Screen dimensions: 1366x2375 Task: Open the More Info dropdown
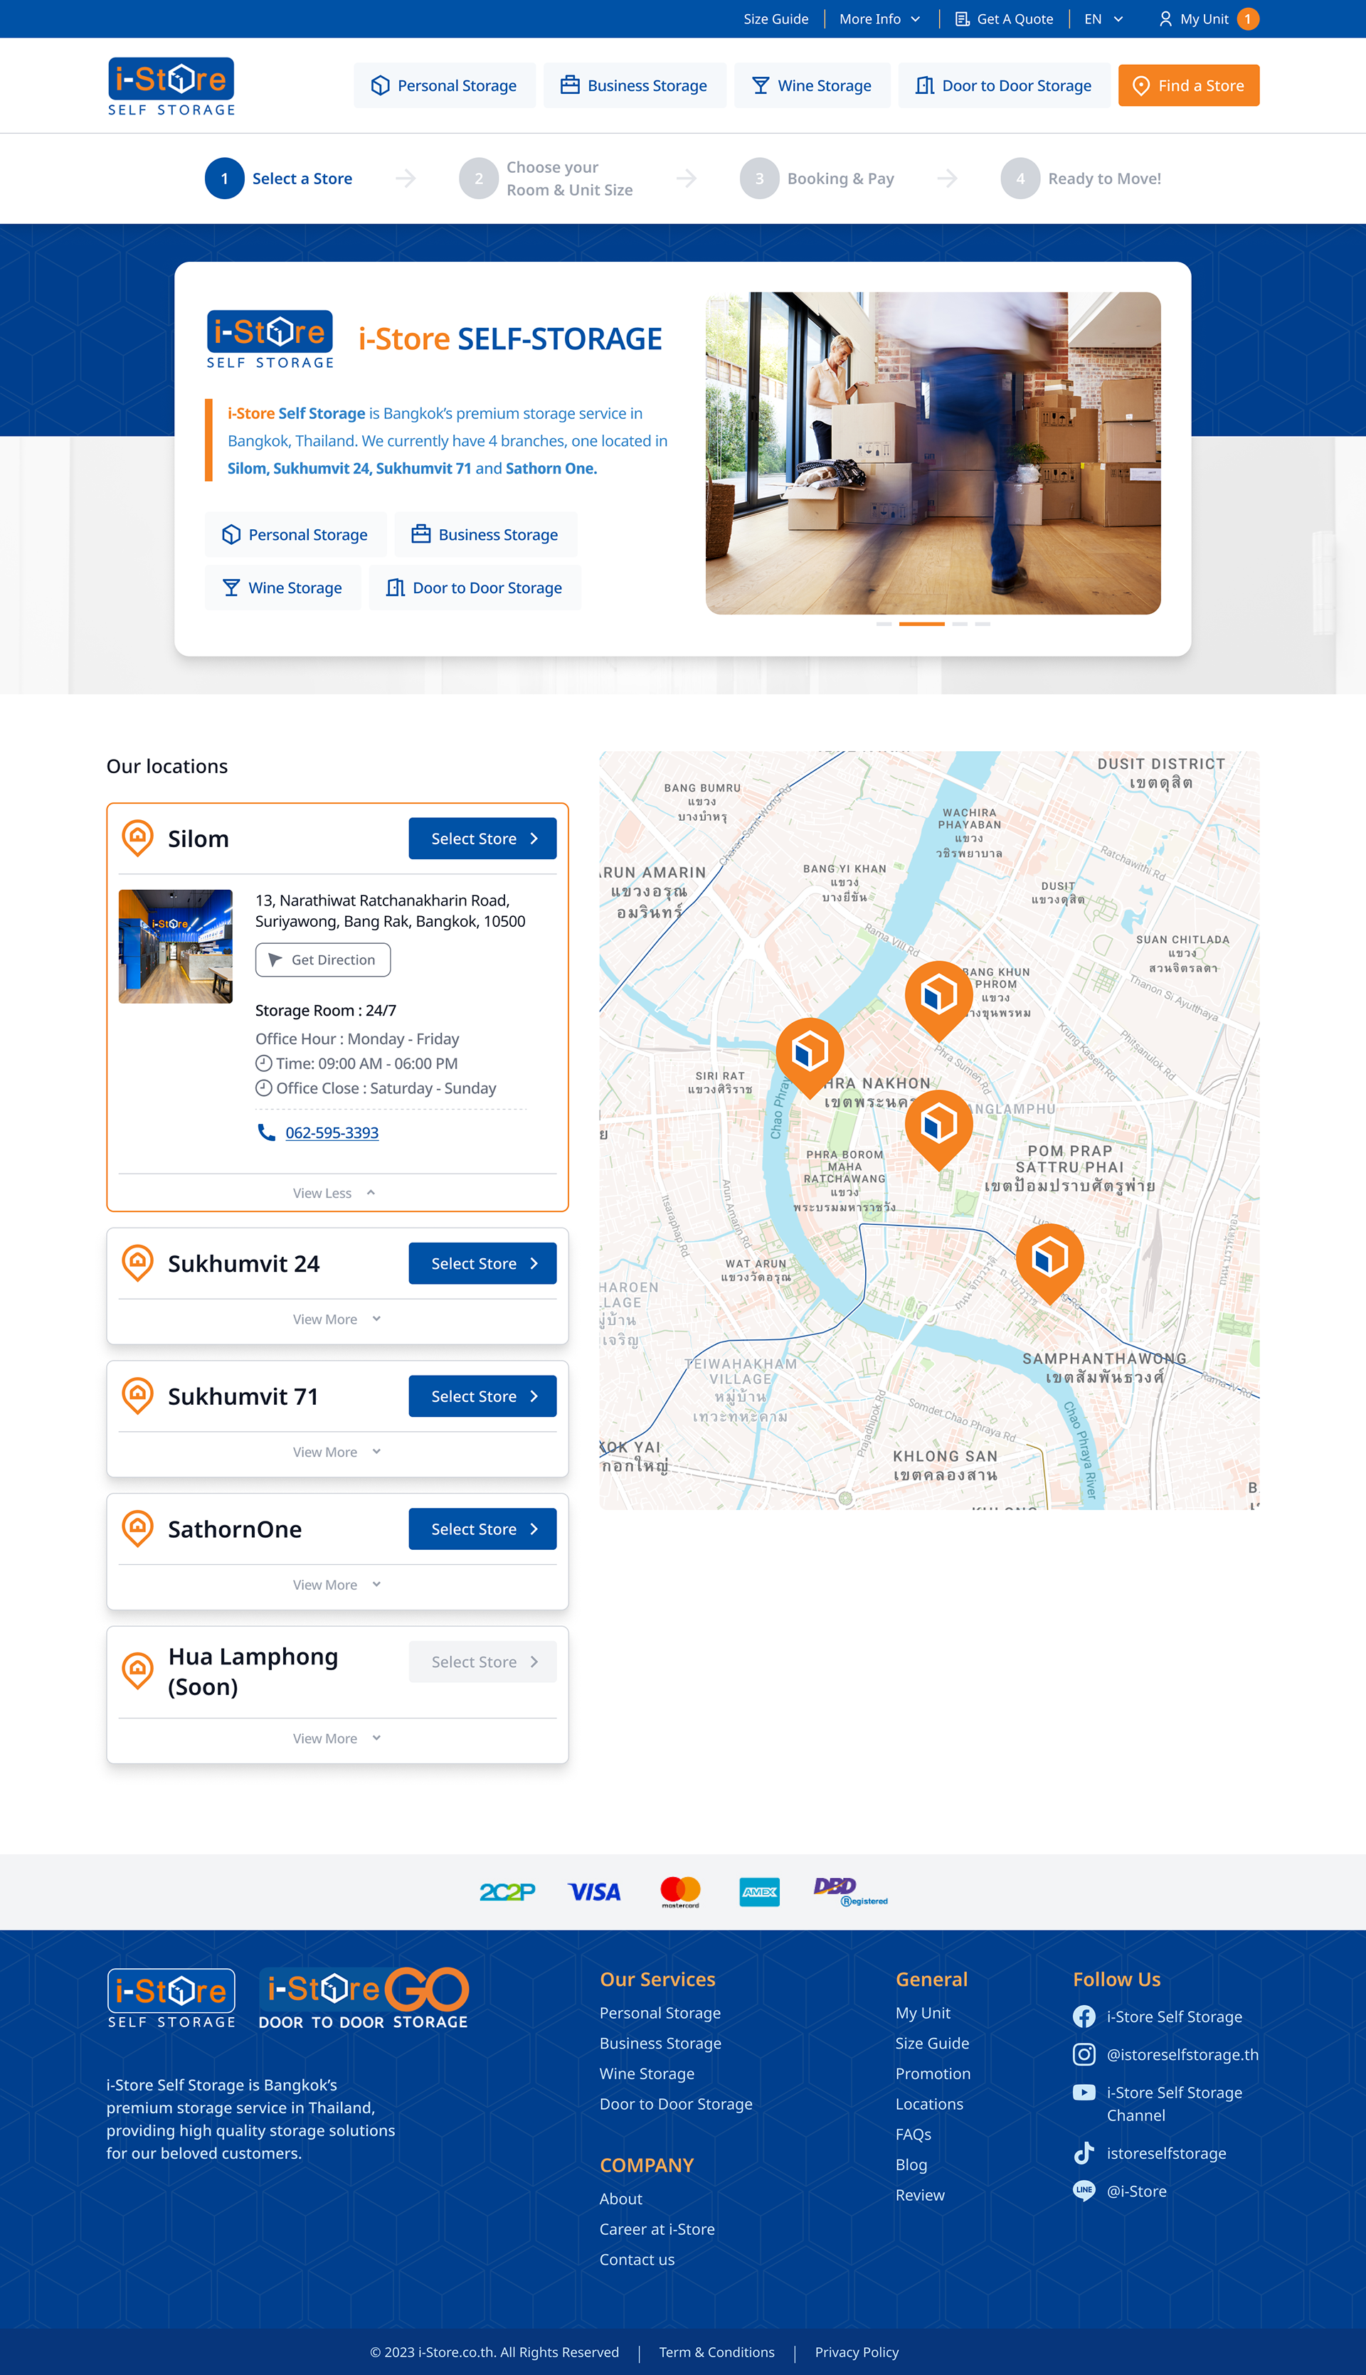(x=879, y=18)
